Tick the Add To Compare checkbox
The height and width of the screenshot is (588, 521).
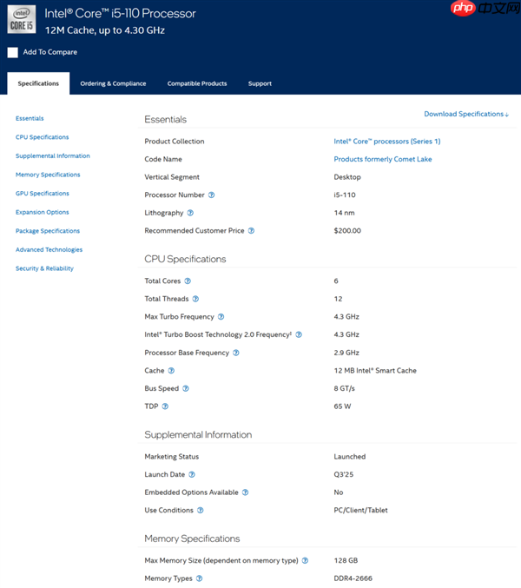(x=13, y=52)
